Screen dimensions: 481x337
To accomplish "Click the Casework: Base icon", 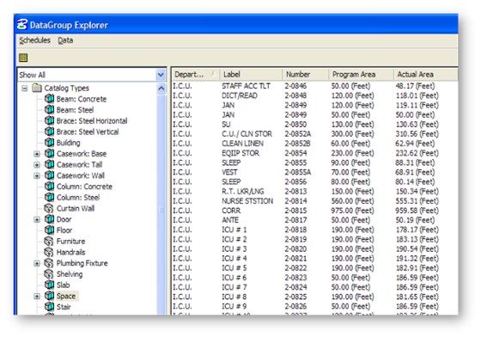I will click(49, 154).
